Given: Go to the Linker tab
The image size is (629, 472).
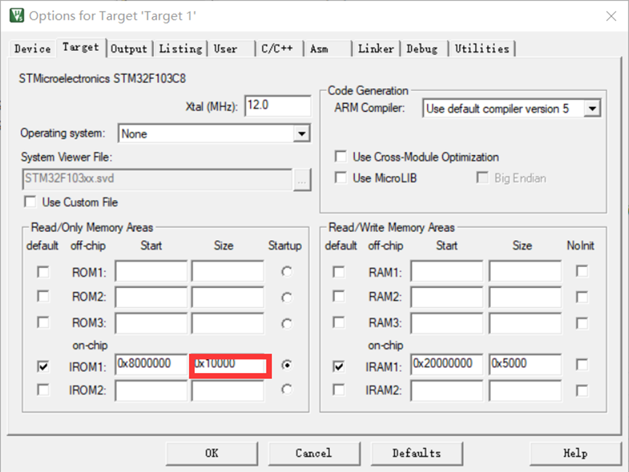Looking at the screenshot, I should 376,49.
